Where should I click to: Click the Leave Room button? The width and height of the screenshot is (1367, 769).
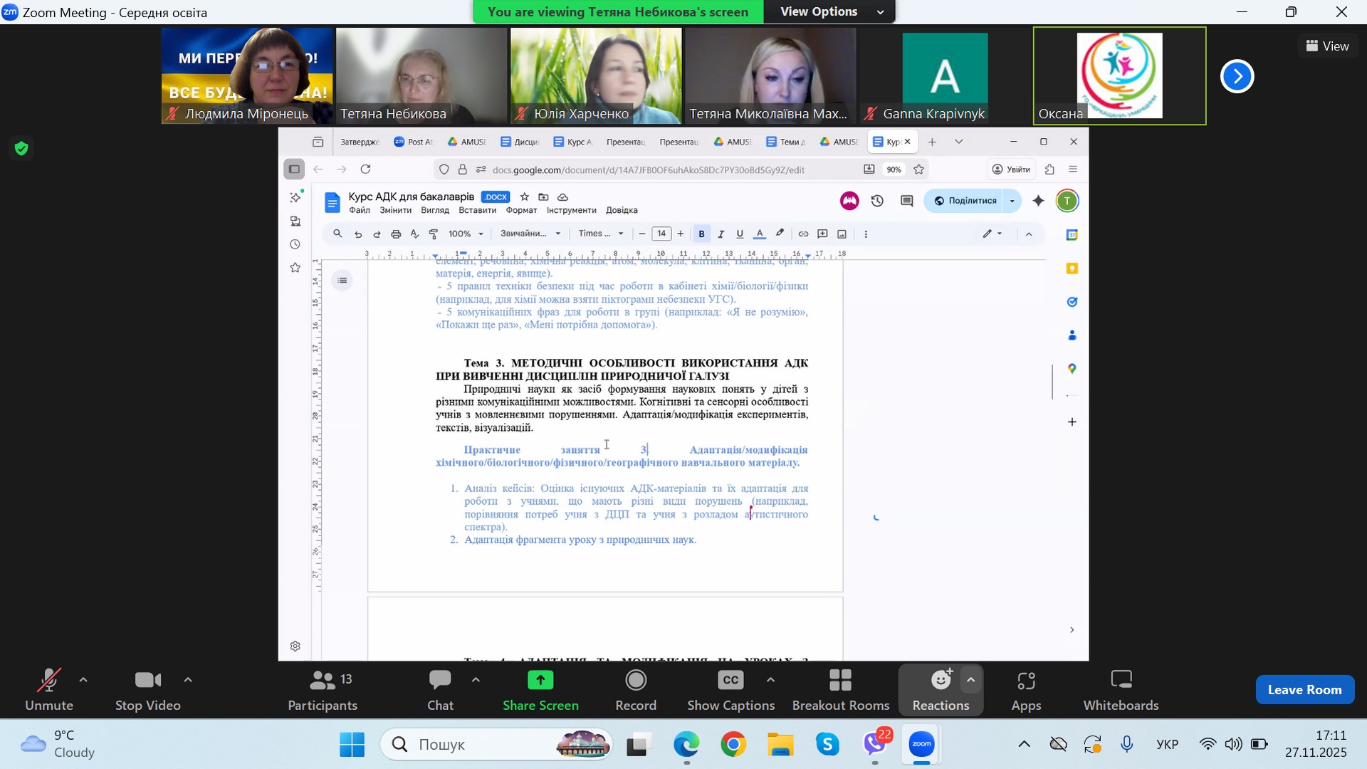point(1304,689)
